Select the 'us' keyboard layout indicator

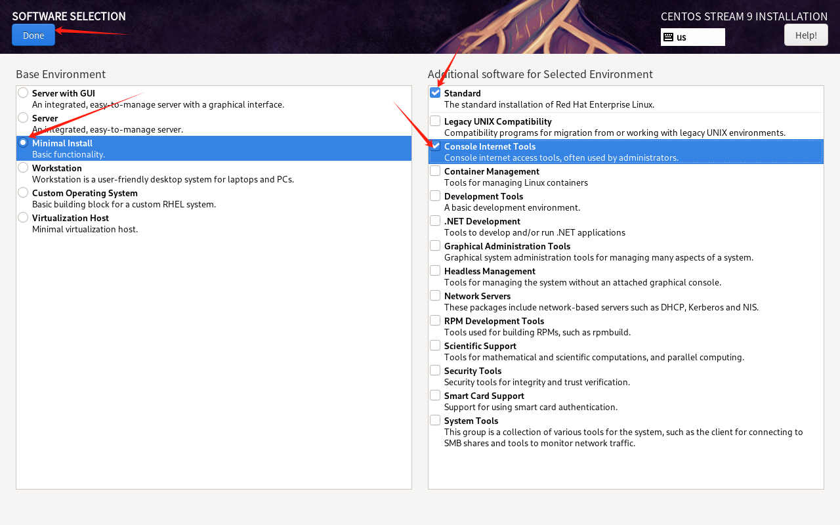(x=692, y=37)
